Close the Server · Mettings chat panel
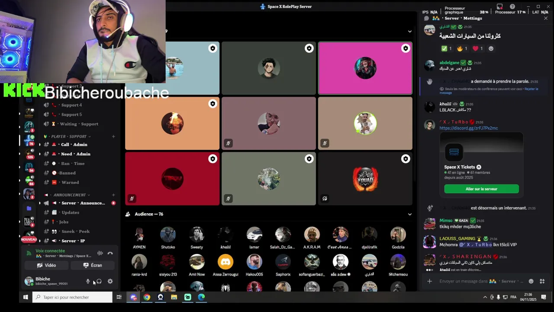The image size is (554, 312). coord(546,18)
